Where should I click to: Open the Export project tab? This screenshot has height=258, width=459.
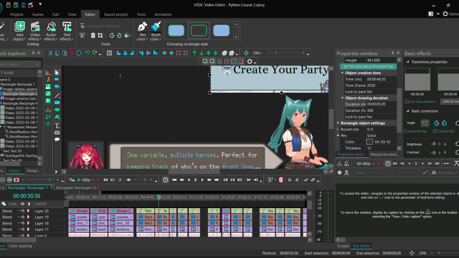(x=116, y=14)
